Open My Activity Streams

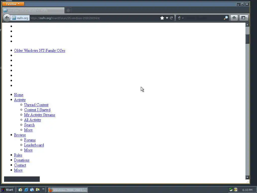[x=39, y=115]
